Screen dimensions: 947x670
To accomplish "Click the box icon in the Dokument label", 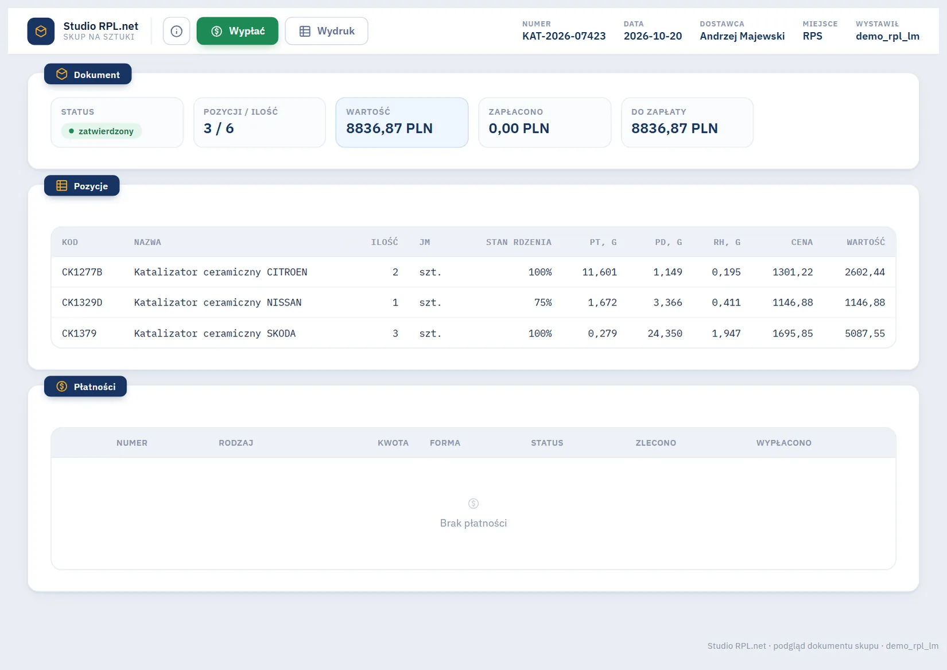I will pos(62,74).
